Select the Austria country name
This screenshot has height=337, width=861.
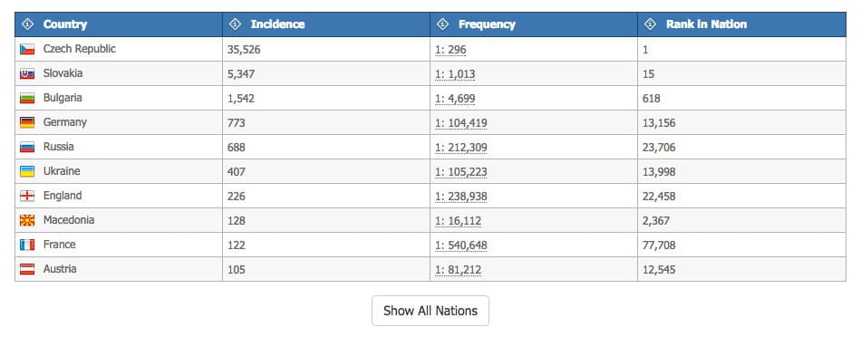coord(60,268)
